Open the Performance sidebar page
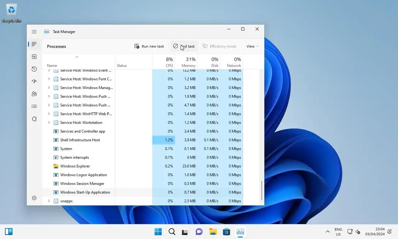 (x=34, y=57)
